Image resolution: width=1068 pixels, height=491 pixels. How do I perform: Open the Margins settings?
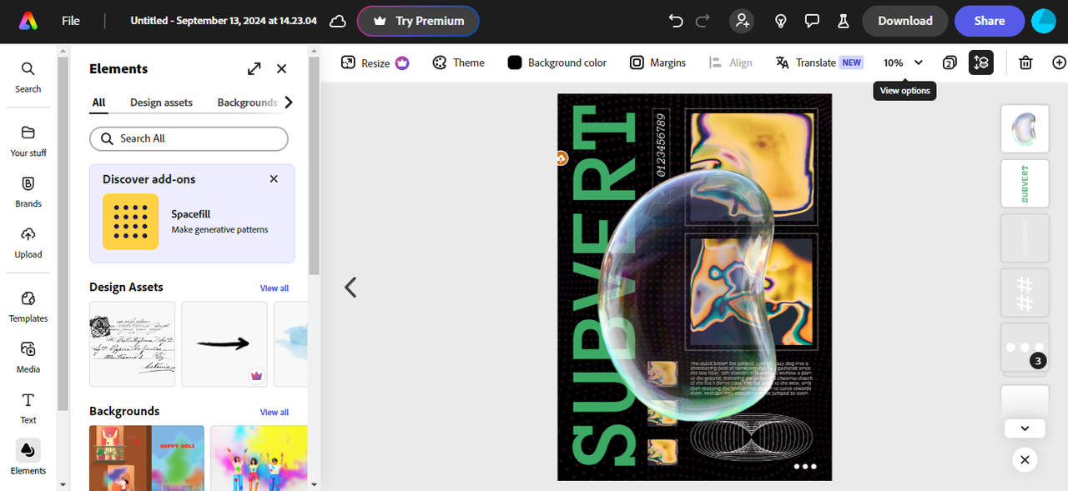(657, 63)
